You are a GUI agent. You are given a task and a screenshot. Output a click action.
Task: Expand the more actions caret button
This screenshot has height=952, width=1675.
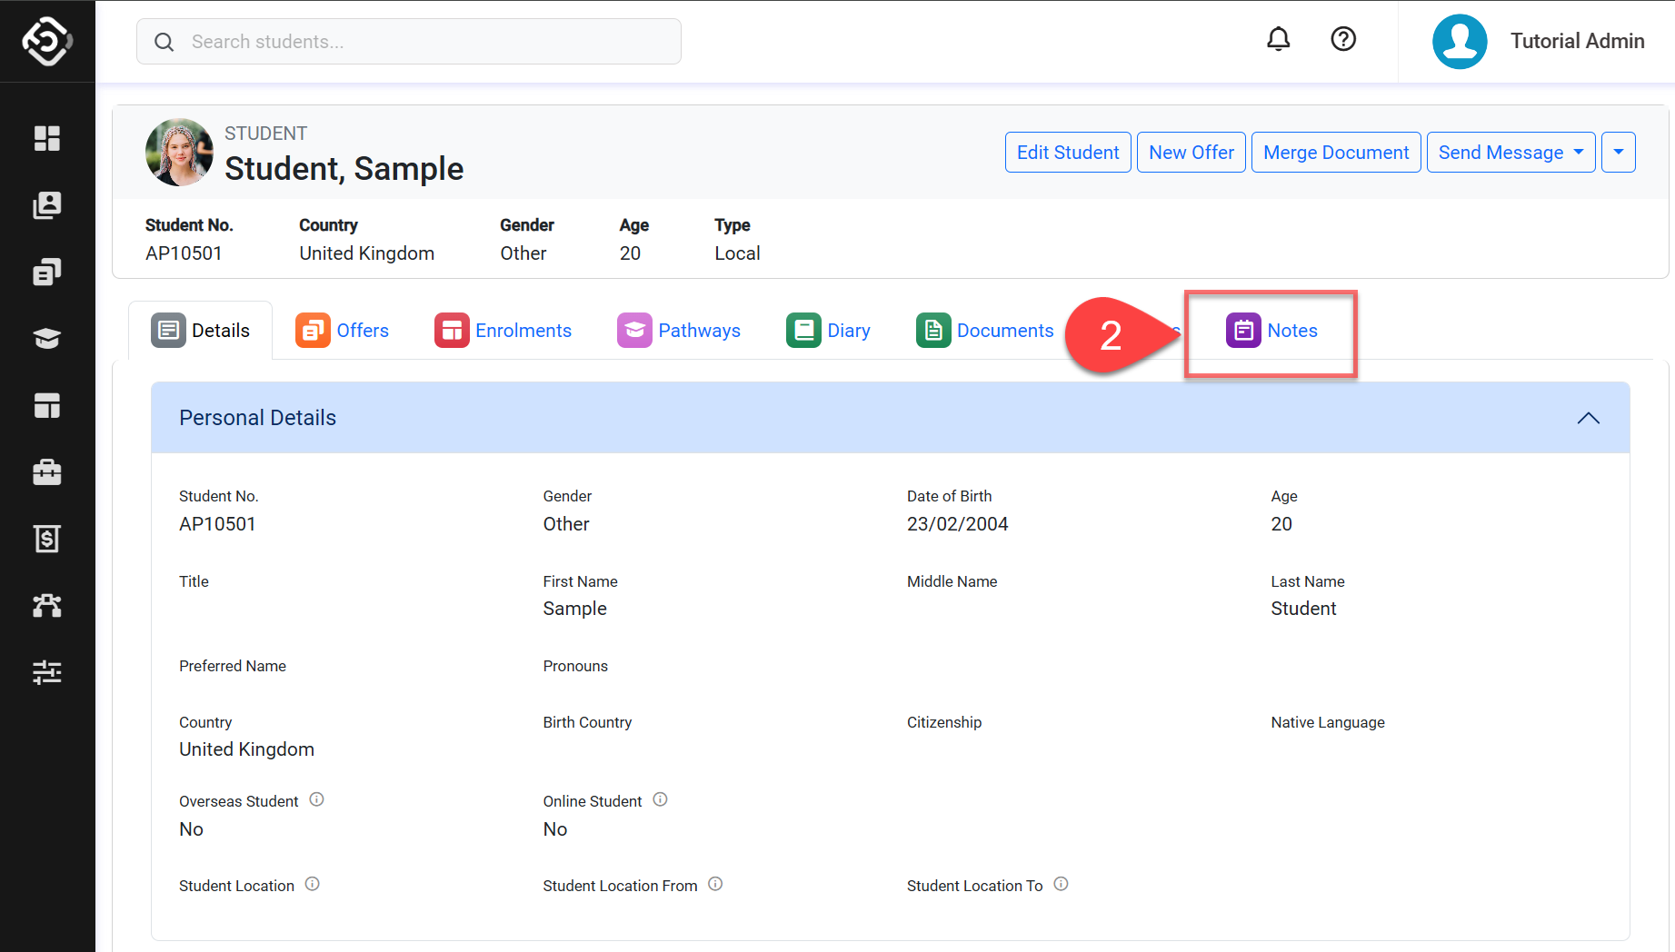point(1618,153)
